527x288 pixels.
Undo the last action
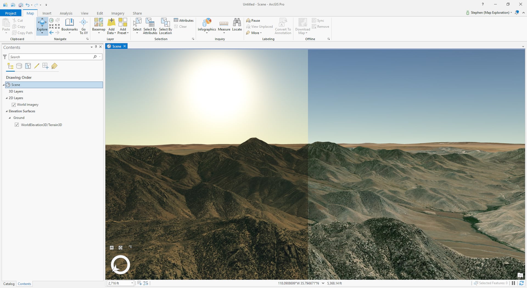27,5
